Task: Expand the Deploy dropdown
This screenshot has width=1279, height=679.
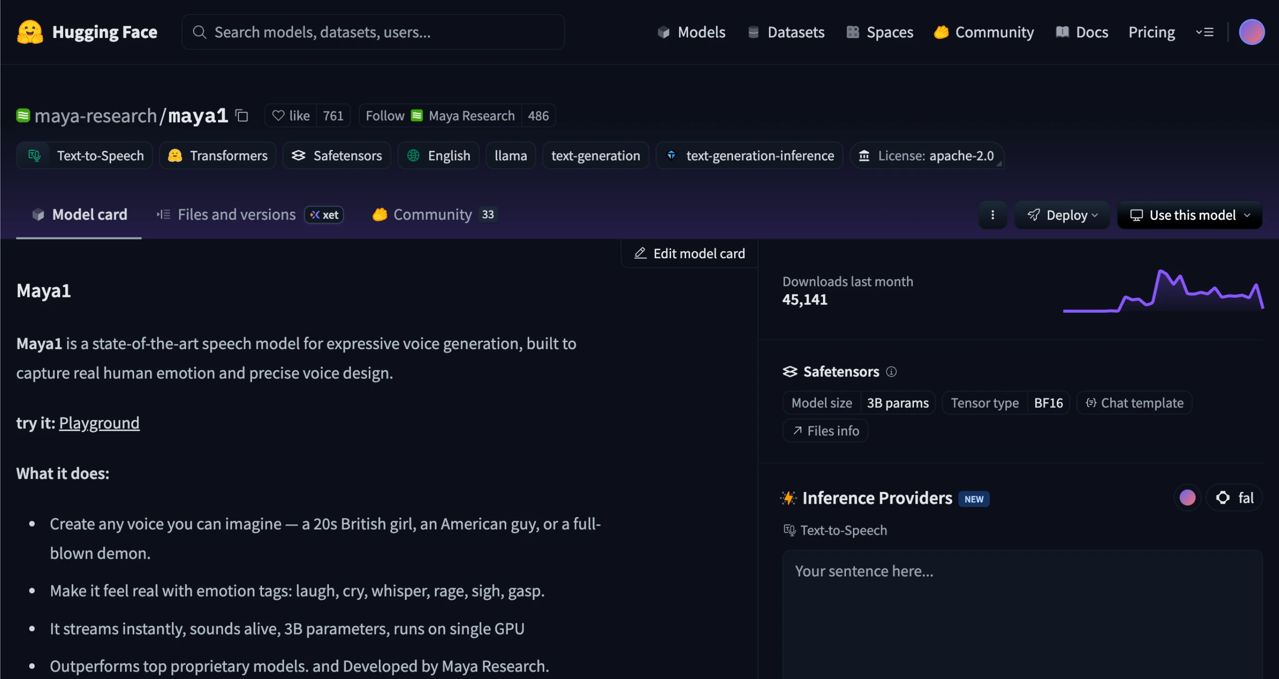Action: [x=1062, y=215]
